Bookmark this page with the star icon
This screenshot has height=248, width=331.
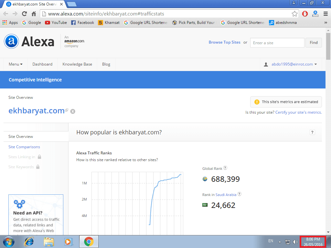[294, 14]
